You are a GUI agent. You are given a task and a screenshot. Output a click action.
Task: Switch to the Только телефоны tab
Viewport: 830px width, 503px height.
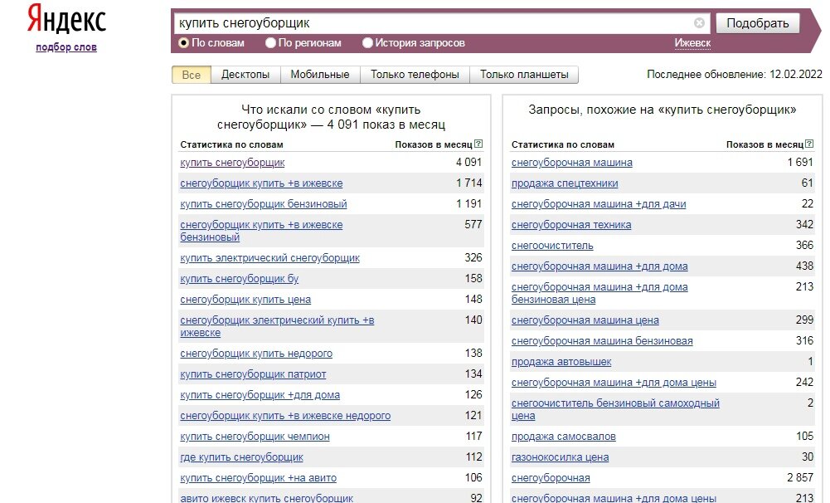coord(415,75)
